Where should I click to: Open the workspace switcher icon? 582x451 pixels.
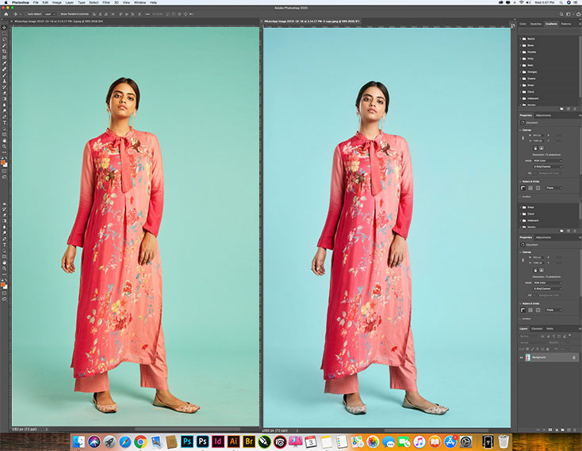point(569,14)
